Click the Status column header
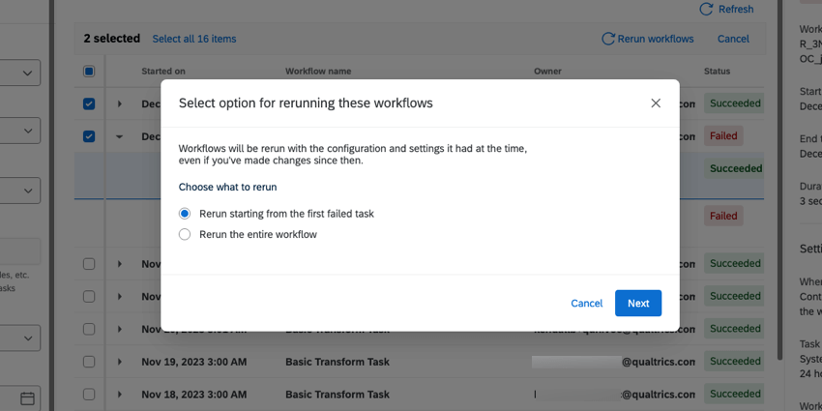This screenshot has width=822, height=411. (718, 72)
